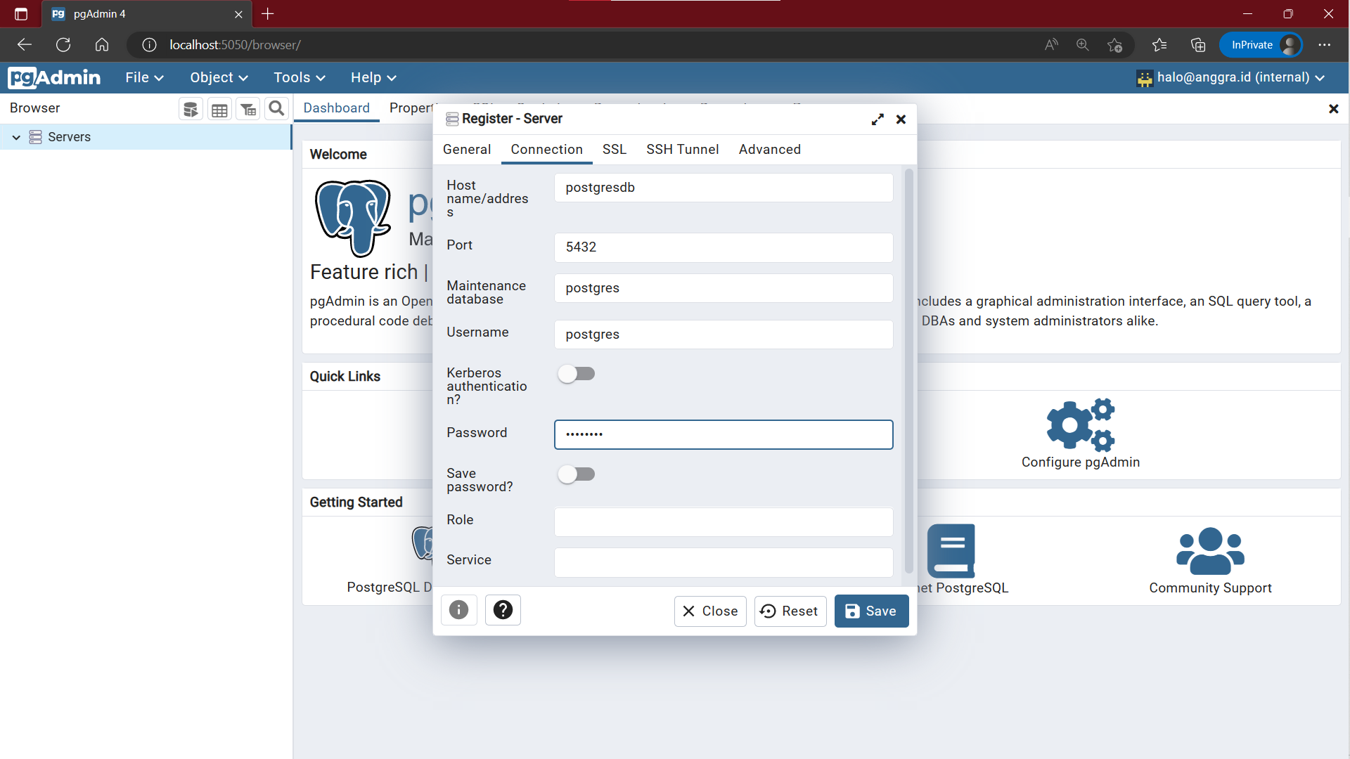Screen dimensions: 1350x759
Task: Click the Search Objects magnifier icon
Action: pos(277,108)
